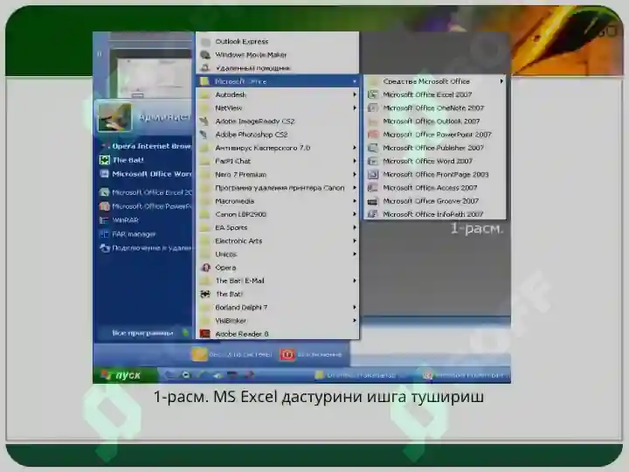Click the Outlook 2007 icon

pyautogui.click(x=373, y=121)
